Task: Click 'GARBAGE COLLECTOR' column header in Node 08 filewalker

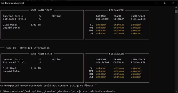Action: click(x=102, y=61)
